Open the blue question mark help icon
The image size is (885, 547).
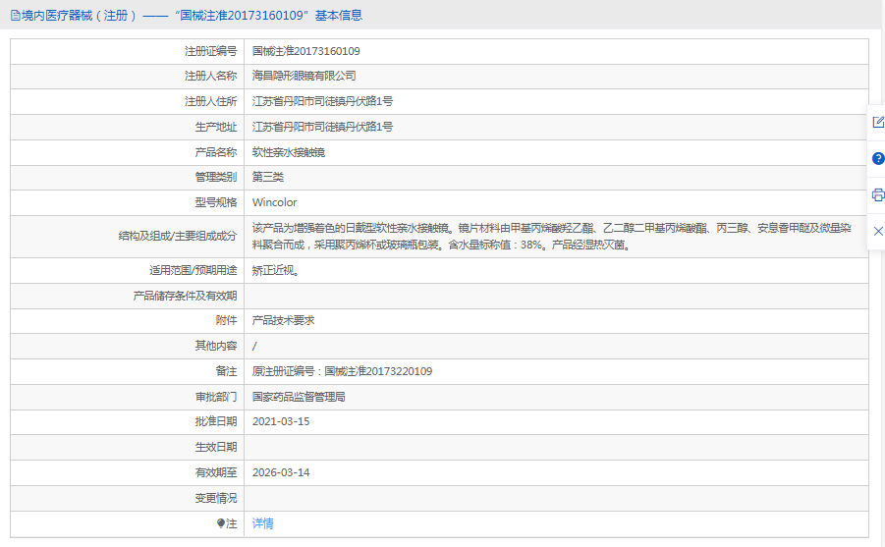click(878, 158)
